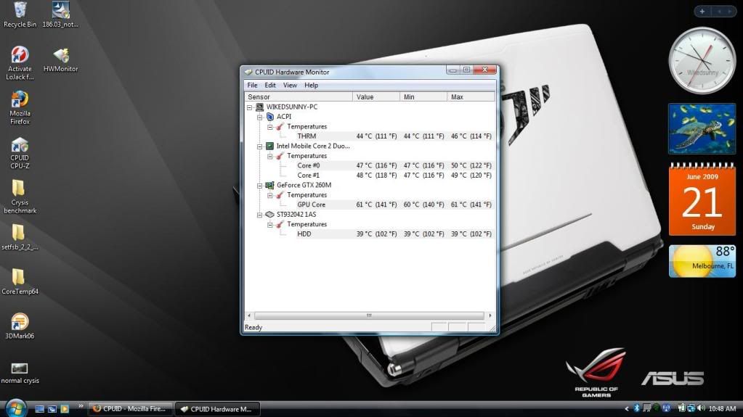Select the Mozilla Firefox desktop icon

tap(20, 107)
